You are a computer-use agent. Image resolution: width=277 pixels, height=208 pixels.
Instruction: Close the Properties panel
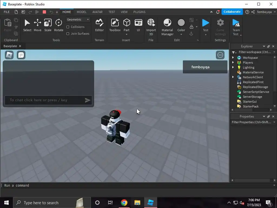[273, 116]
